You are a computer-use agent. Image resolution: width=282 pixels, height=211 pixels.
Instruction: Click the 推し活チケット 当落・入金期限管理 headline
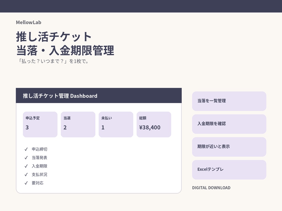tap(65, 43)
